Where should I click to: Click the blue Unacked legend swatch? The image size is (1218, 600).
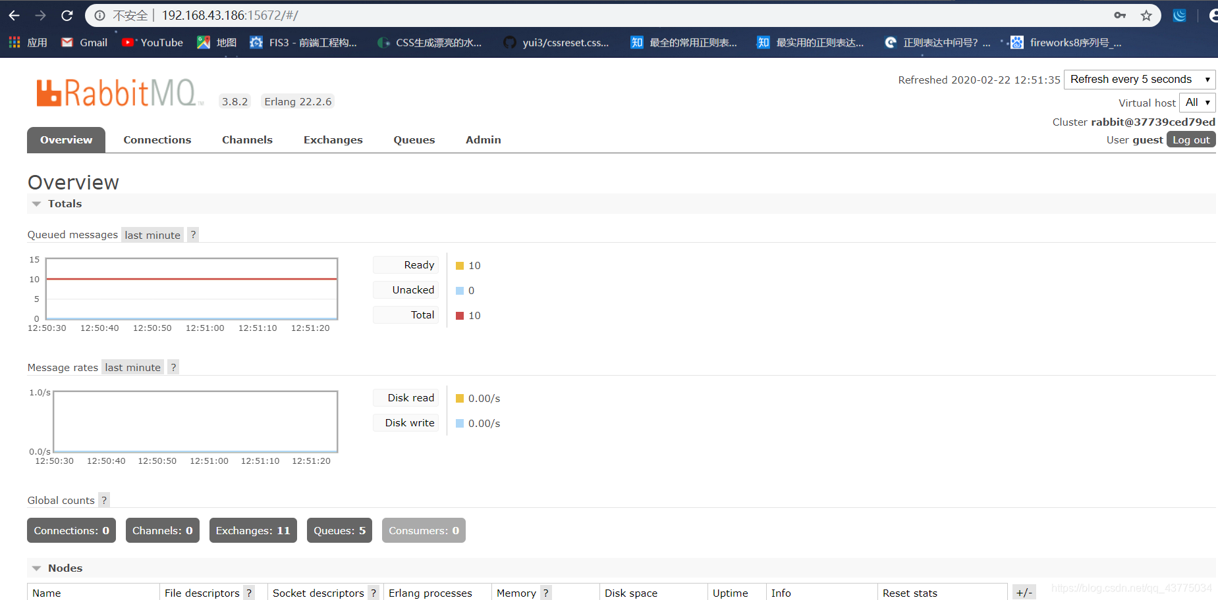[x=460, y=291]
